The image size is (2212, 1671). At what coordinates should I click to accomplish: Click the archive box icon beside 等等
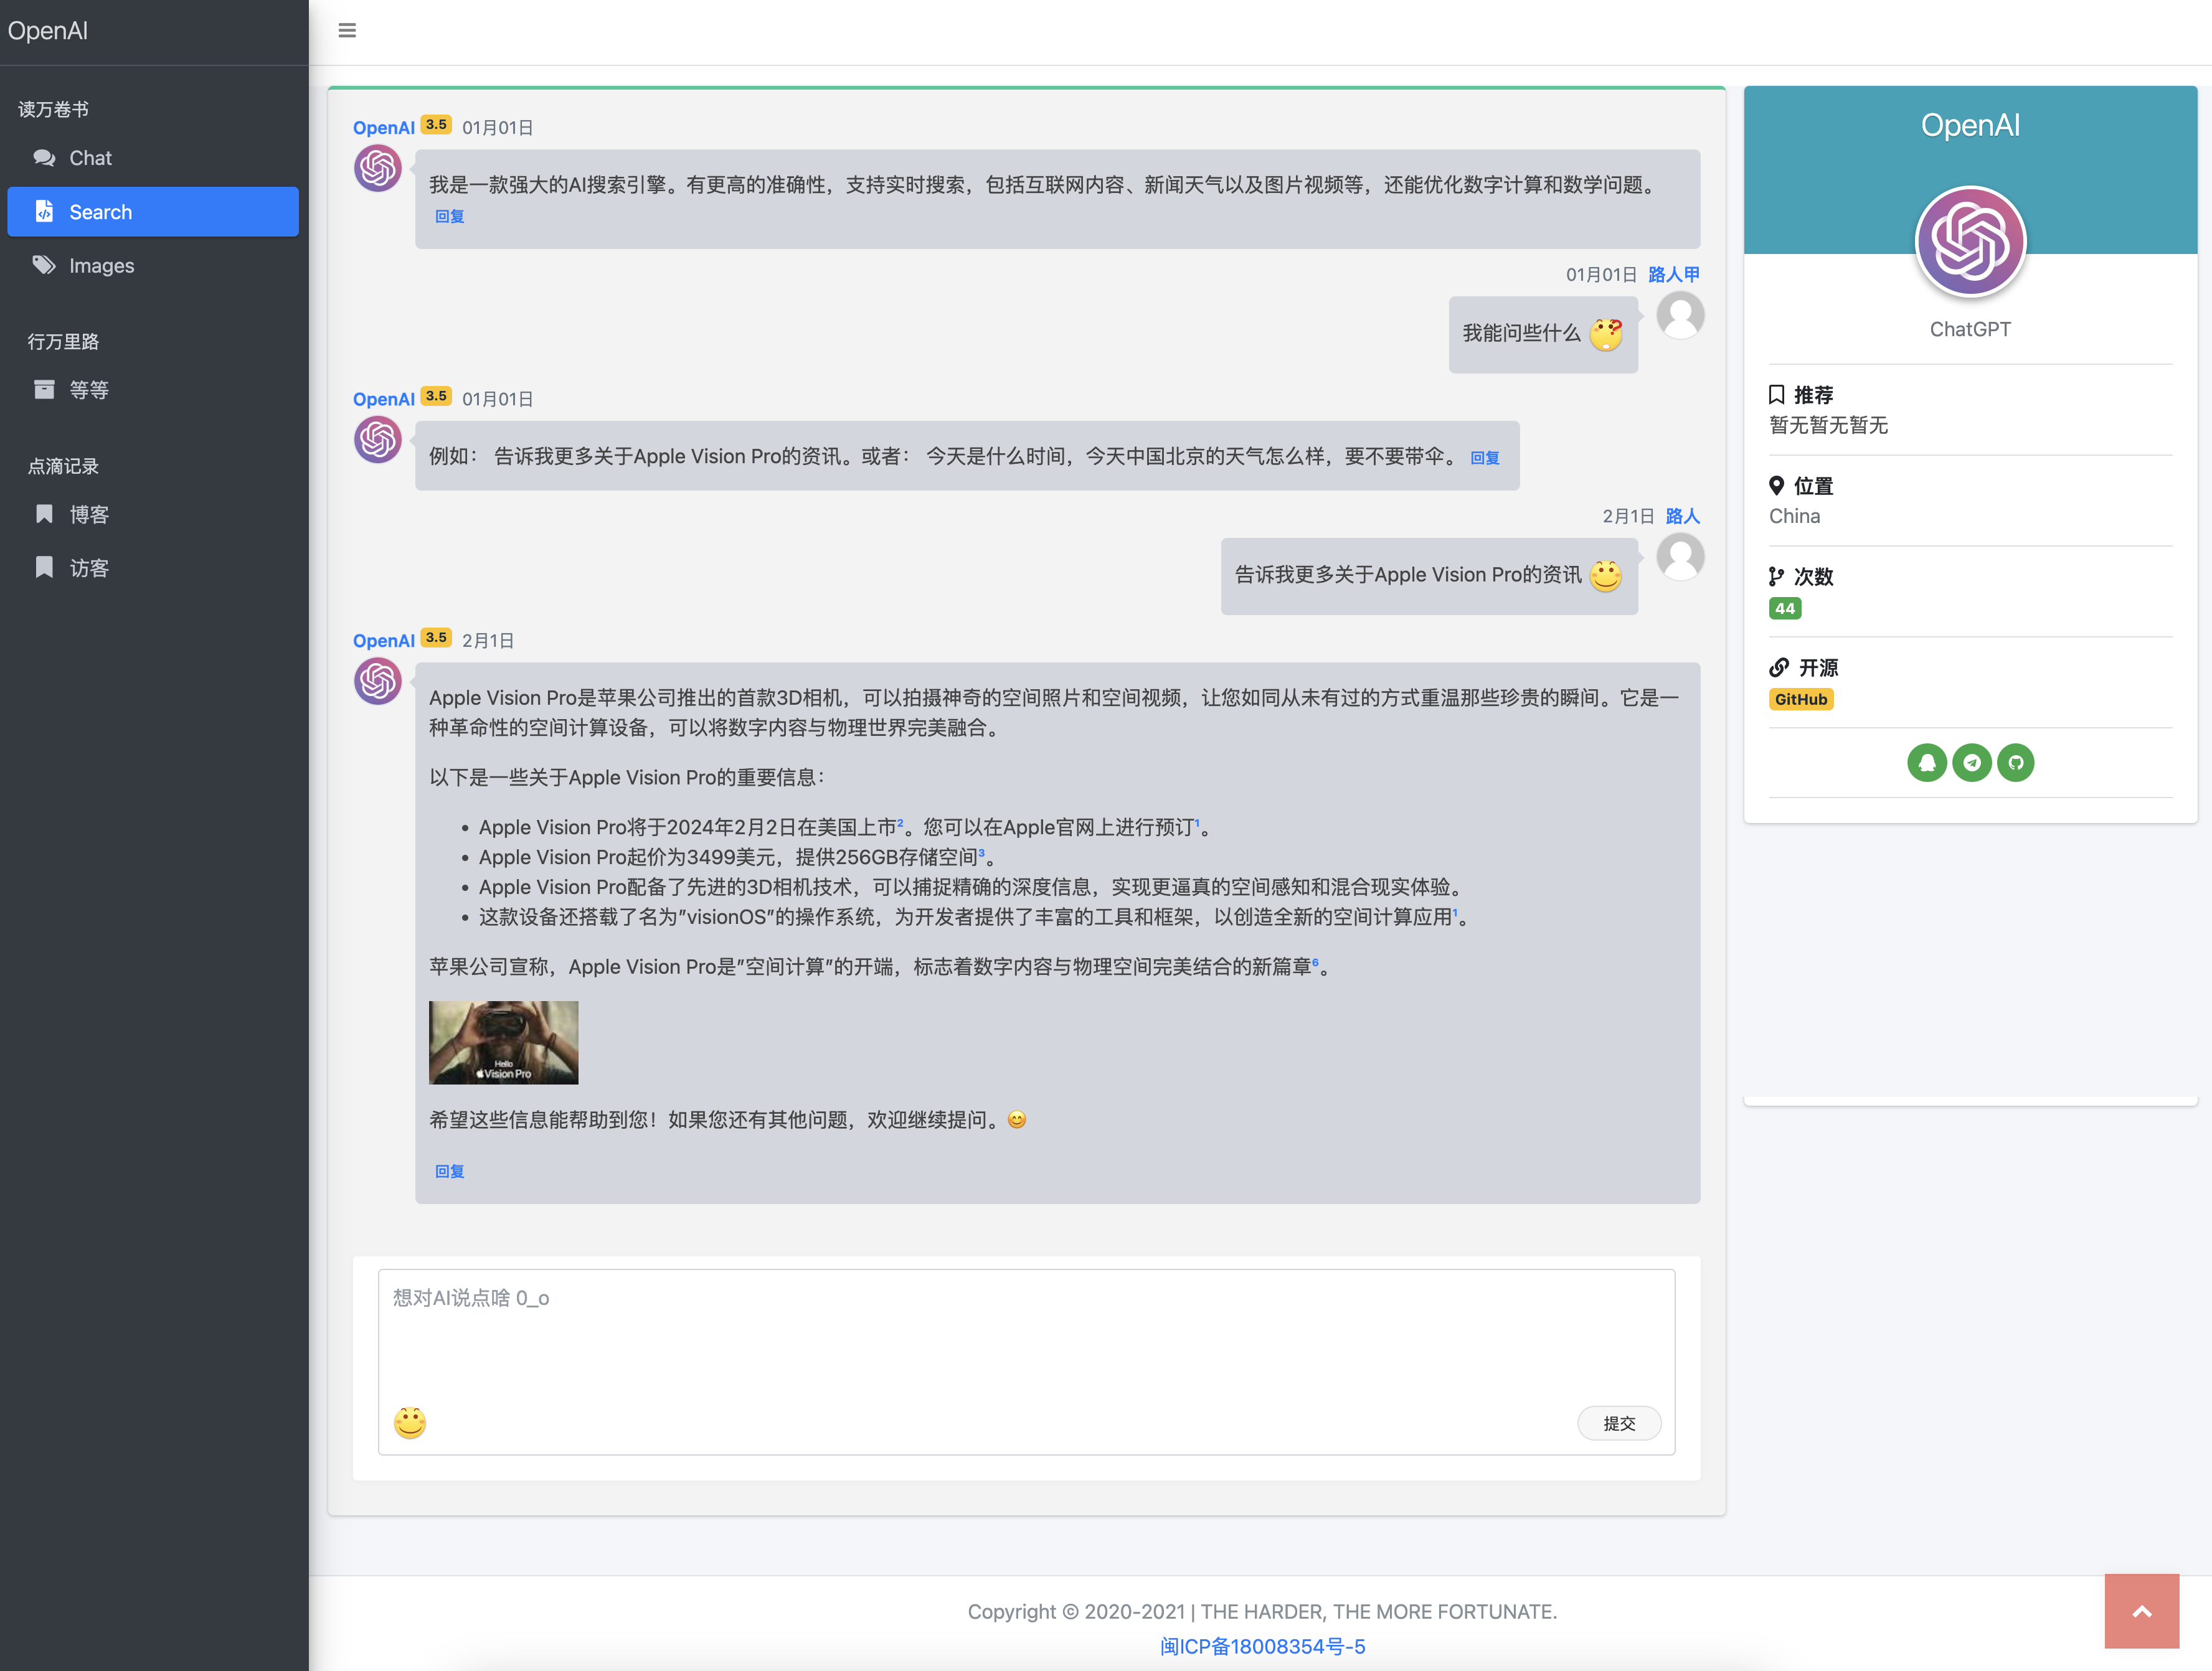[44, 389]
